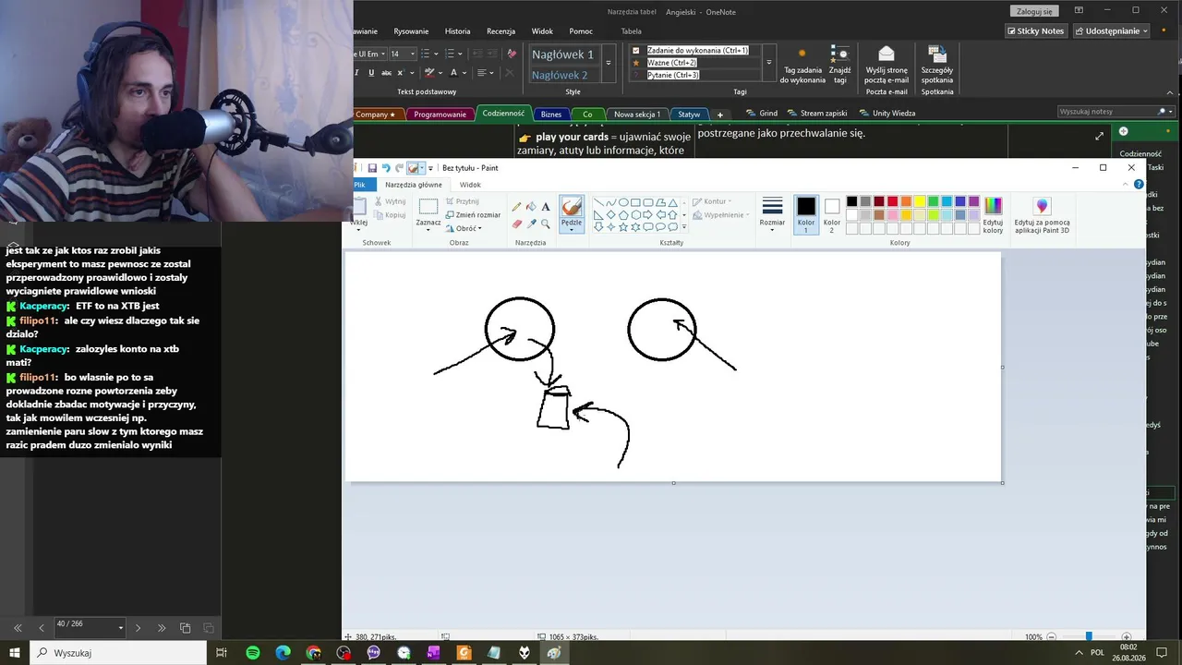Open Edytuj za pomocą aplikacji Paint 3D
Screen dimensions: 1182x665
(1042, 214)
